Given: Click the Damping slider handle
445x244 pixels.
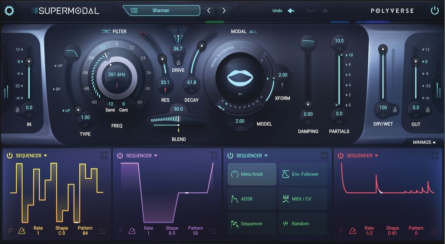Looking at the screenshot, I should (307, 104).
